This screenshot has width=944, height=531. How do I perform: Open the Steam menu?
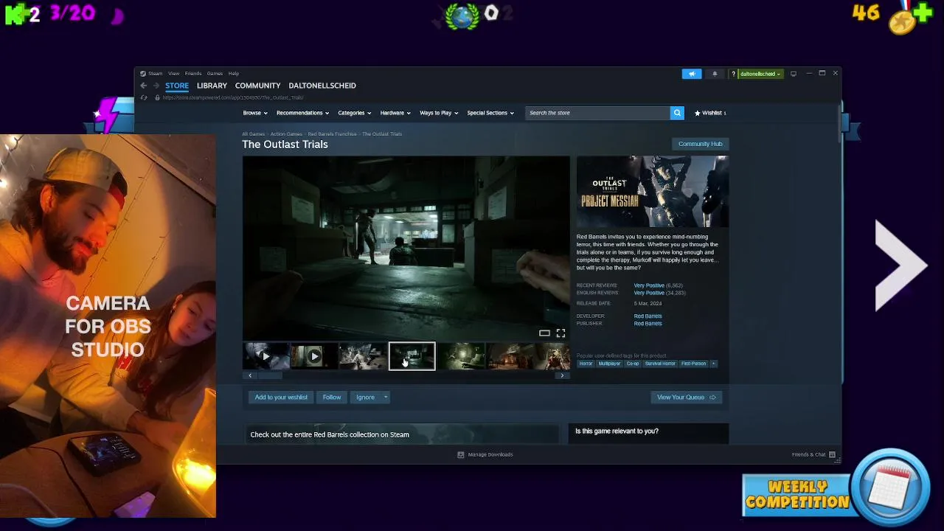click(x=155, y=74)
